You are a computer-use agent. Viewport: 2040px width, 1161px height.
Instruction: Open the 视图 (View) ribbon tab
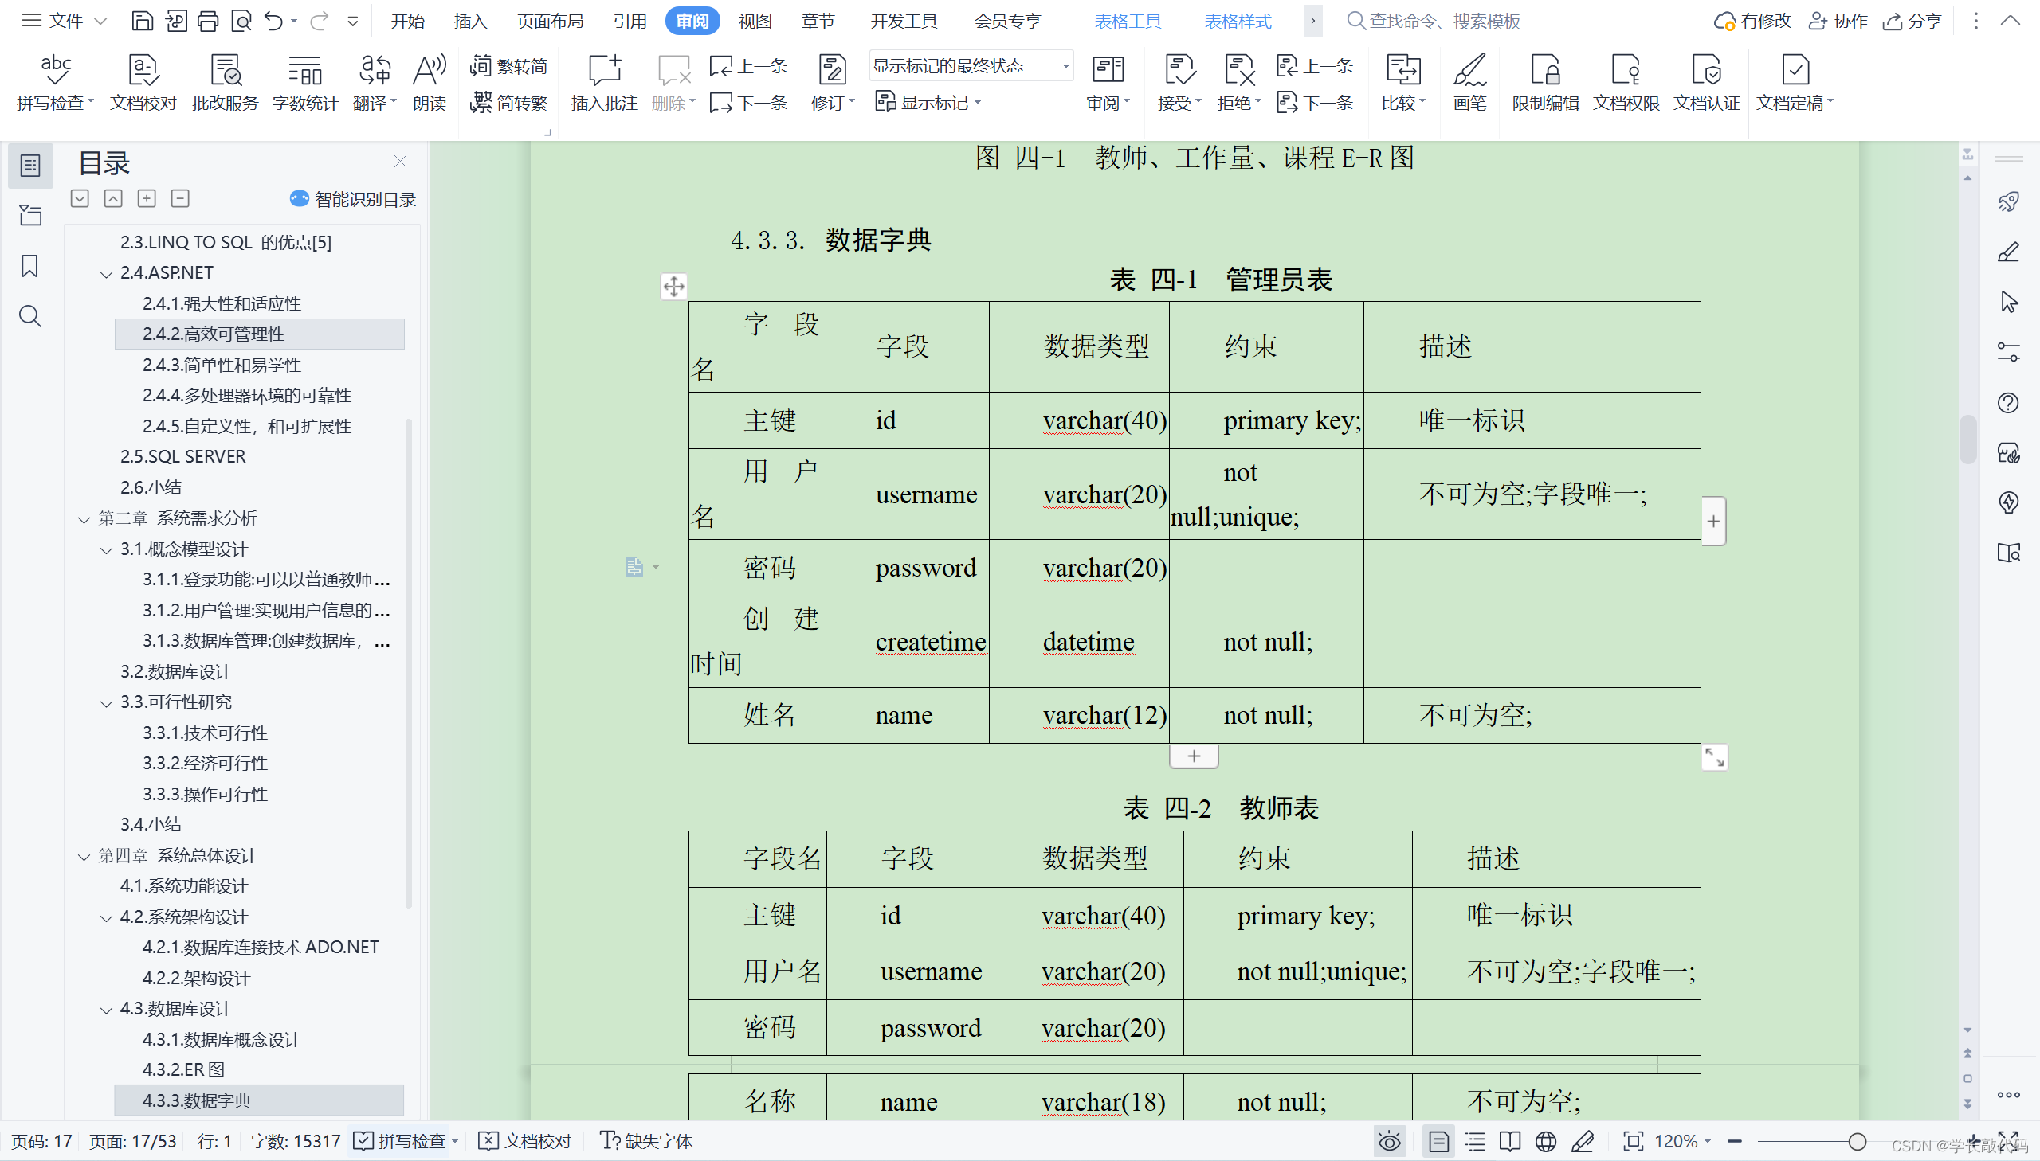pyautogui.click(x=754, y=21)
